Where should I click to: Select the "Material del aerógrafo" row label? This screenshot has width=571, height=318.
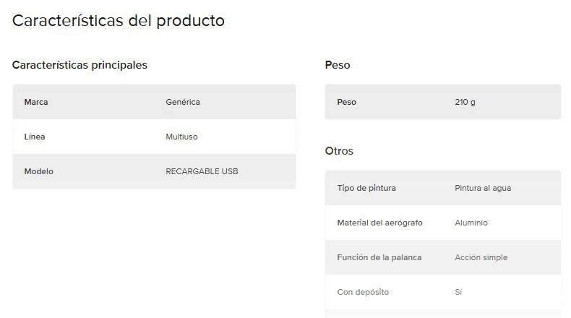click(379, 223)
